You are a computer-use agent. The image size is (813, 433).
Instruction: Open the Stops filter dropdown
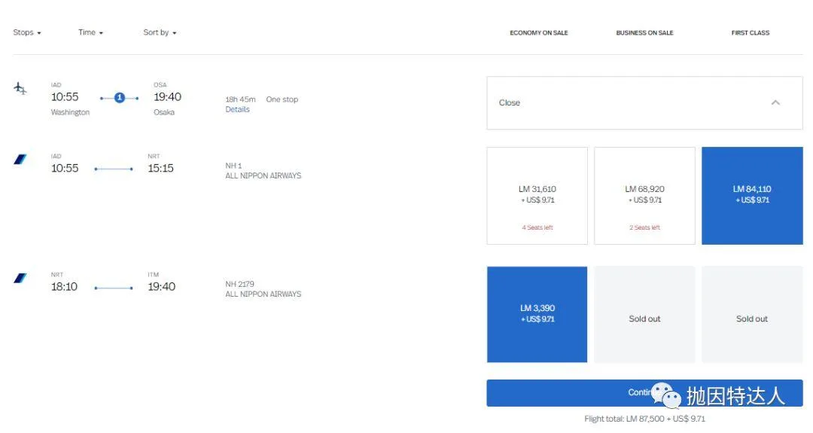(x=27, y=32)
